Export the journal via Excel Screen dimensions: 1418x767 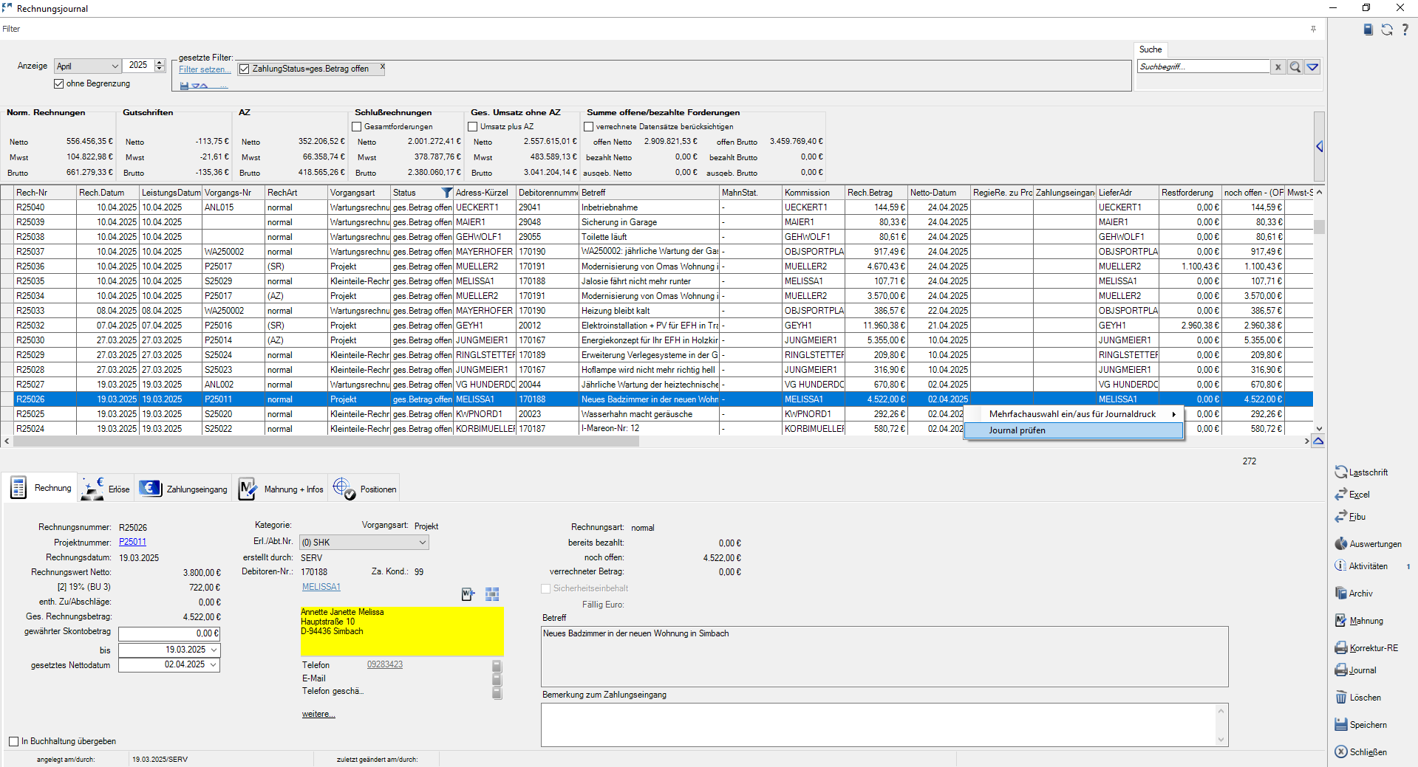(x=1352, y=495)
